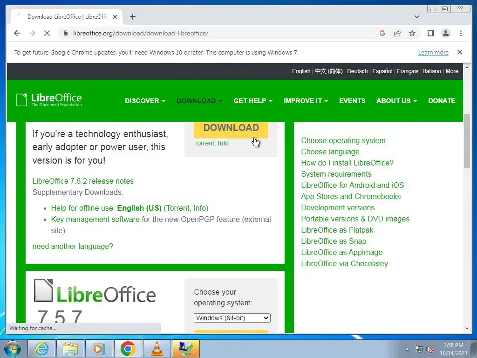Close the Download LibreOffice tab

115,17
